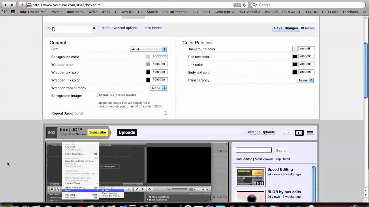369x207 pixels.
Task: Open the Juke cinema Mail bookmark
Action: [x=33, y=12]
